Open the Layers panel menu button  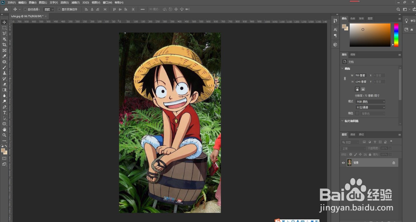tap(400, 135)
